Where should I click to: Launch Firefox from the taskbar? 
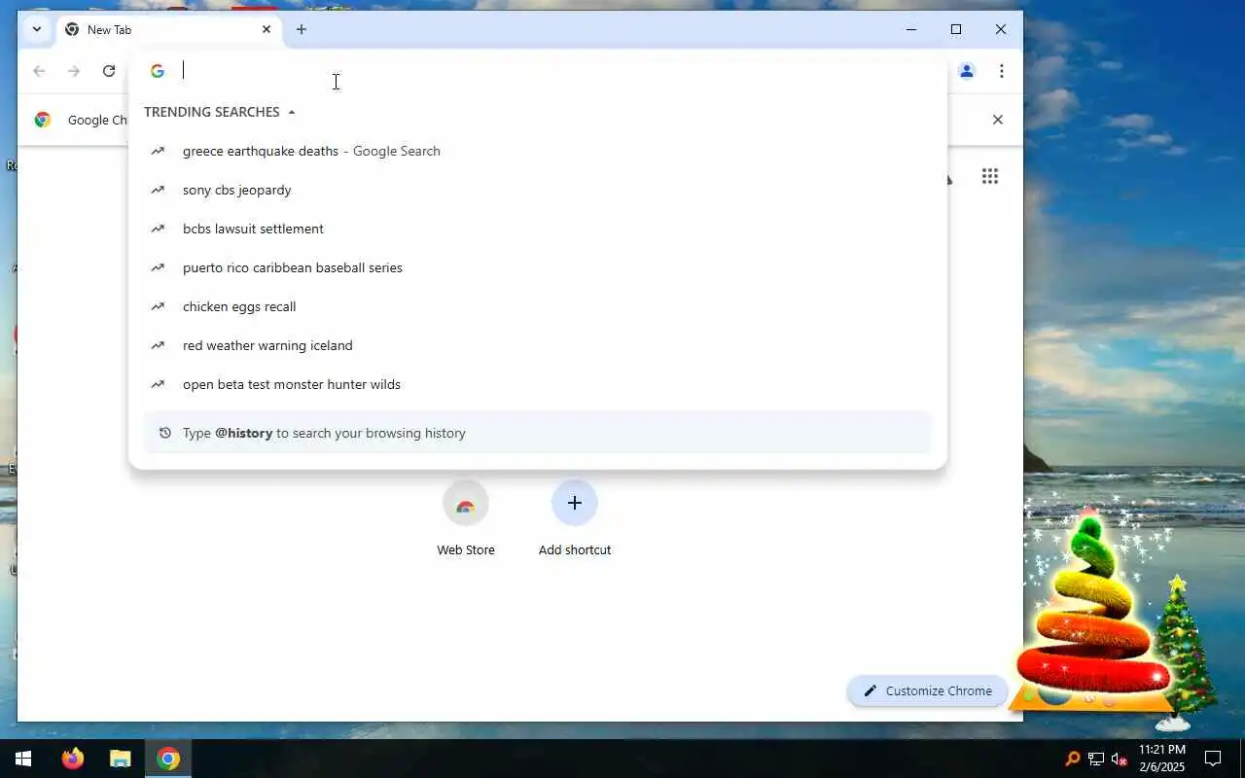(73, 759)
